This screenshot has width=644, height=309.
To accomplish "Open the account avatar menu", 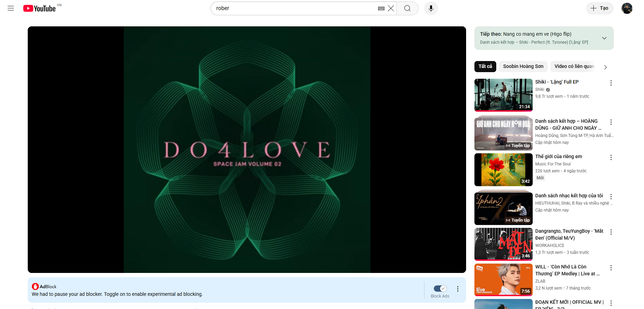I will tap(627, 8).
